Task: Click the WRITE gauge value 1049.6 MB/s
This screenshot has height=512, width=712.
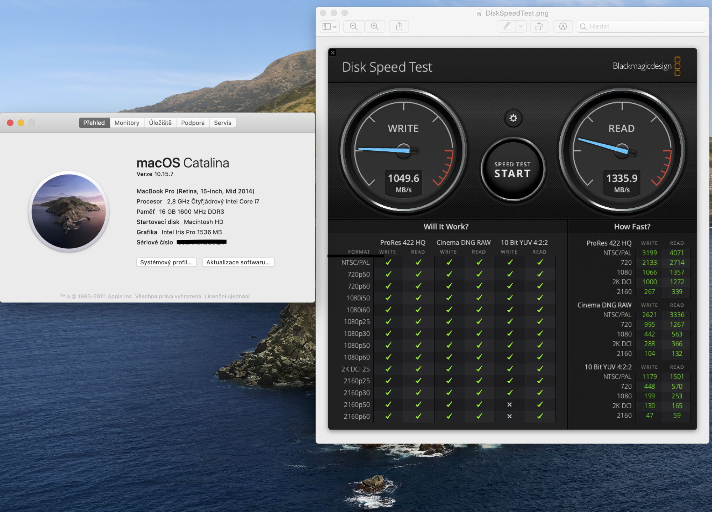Action: 403,183
